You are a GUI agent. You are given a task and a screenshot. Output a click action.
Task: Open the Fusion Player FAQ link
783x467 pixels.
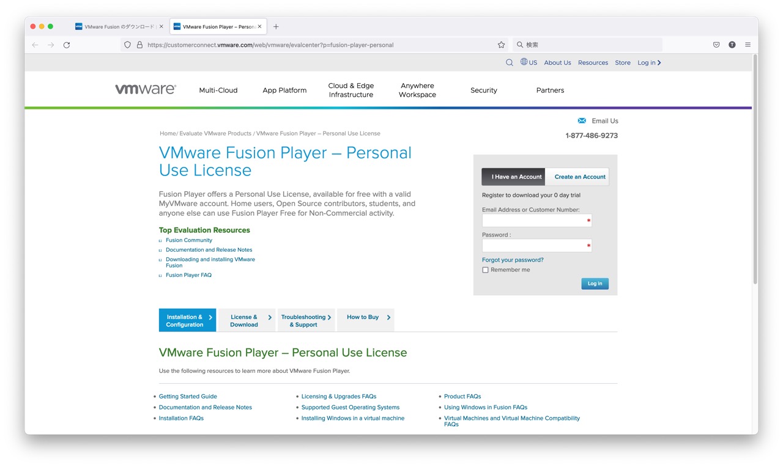(x=188, y=275)
